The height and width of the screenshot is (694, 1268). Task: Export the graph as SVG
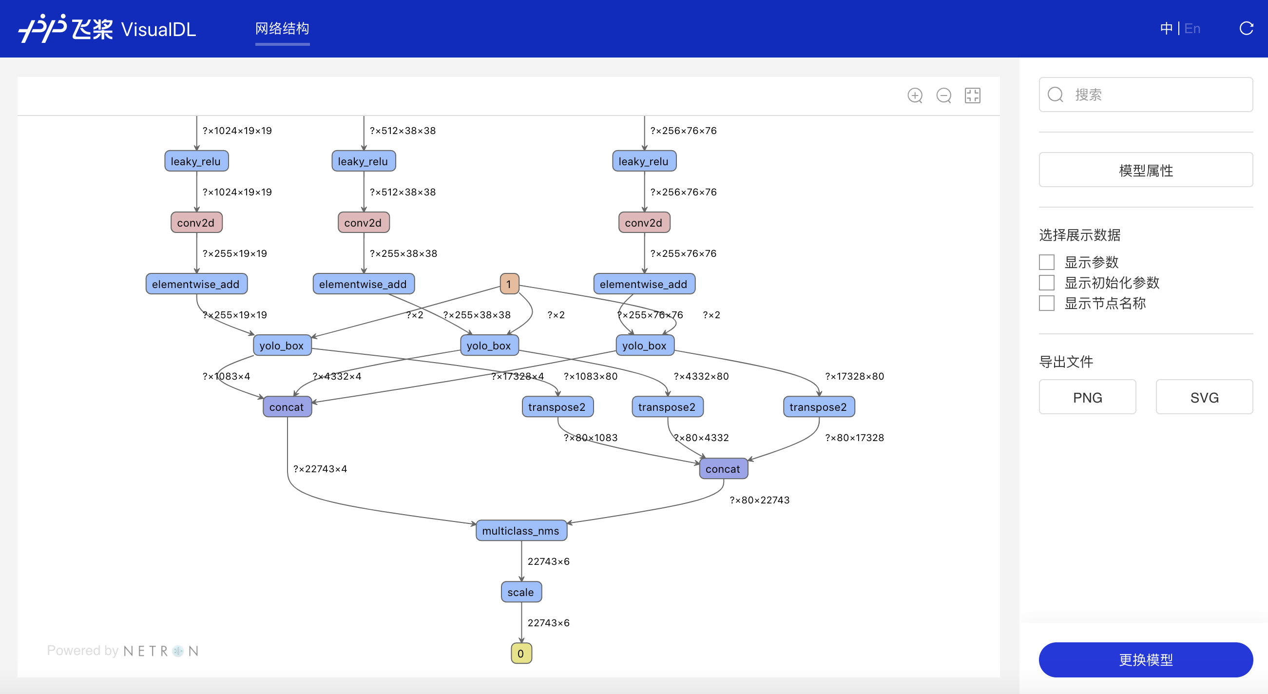coord(1204,397)
